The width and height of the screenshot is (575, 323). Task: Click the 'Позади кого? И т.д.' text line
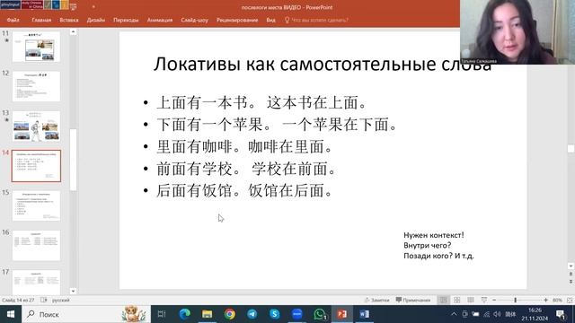pyautogui.click(x=438, y=256)
